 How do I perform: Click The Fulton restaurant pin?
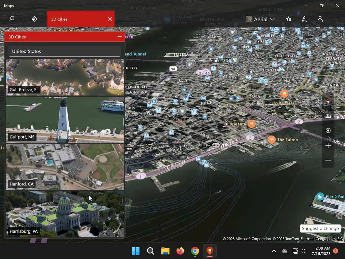pos(272,139)
